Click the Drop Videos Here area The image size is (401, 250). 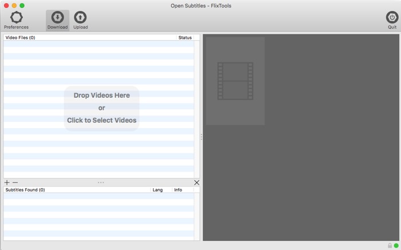click(101, 108)
